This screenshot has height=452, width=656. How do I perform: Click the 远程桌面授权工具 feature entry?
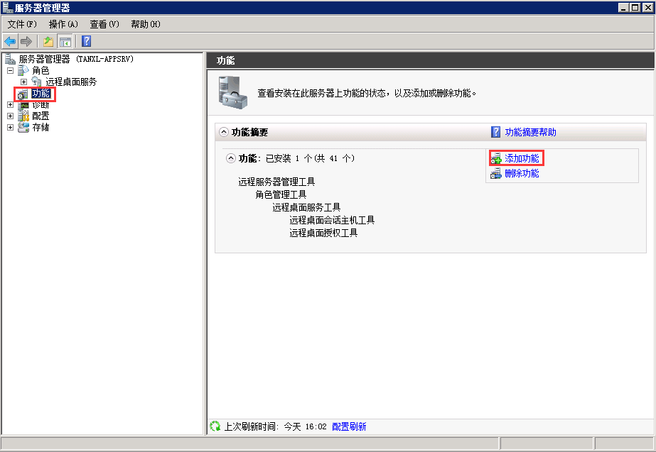(323, 233)
